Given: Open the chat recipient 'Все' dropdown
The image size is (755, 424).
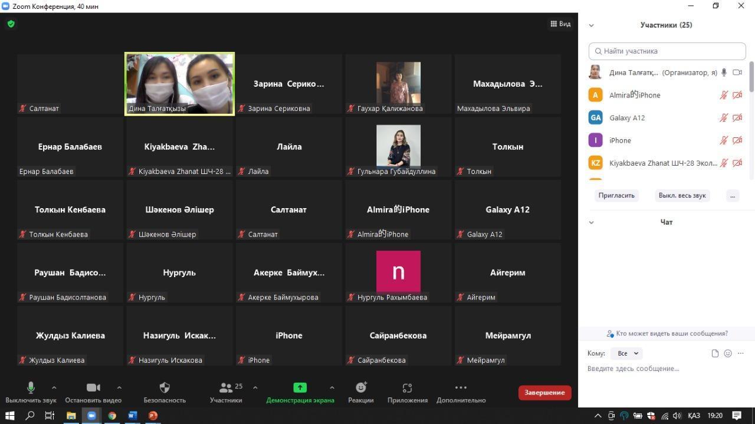Looking at the screenshot, I should tap(627, 353).
